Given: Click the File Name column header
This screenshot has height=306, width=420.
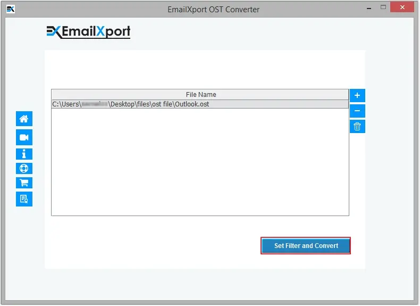Looking at the screenshot, I should pyautogui.click(x=200, y=95).
